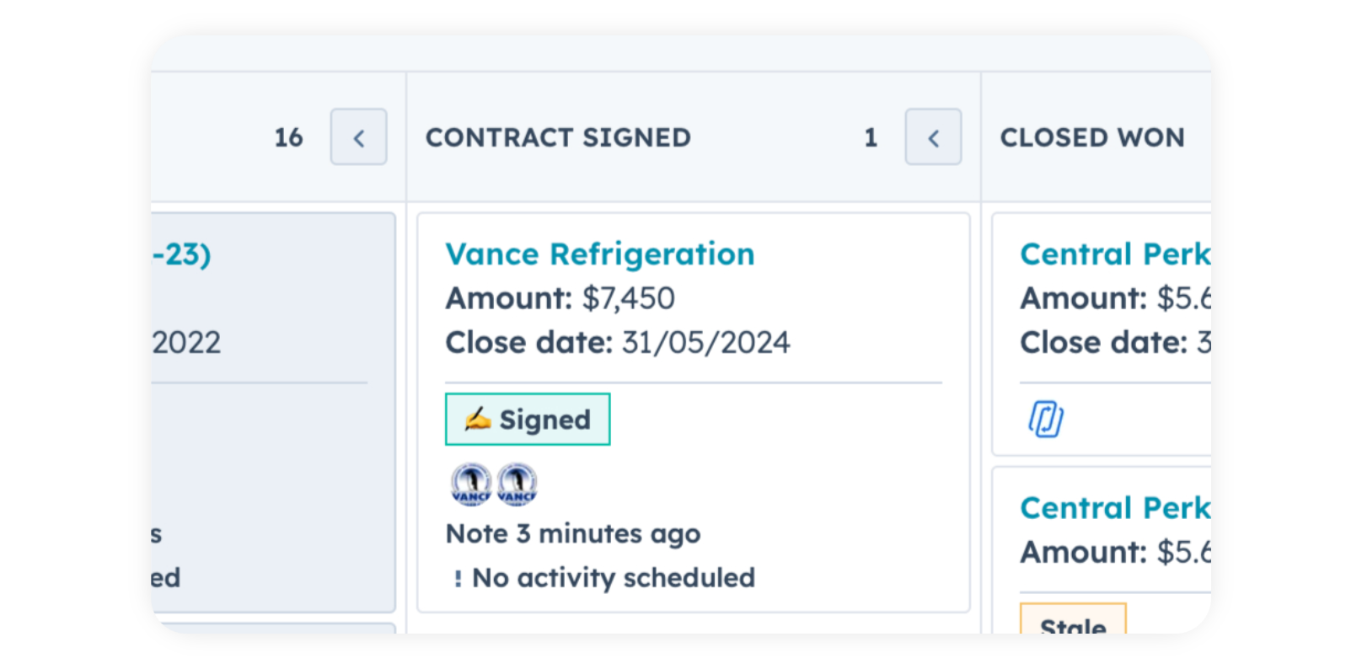Click the Stale tag

[1073, 624]
